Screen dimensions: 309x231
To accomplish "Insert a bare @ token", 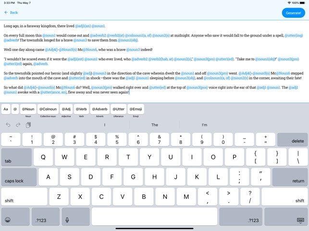I will tap(15, 109).
